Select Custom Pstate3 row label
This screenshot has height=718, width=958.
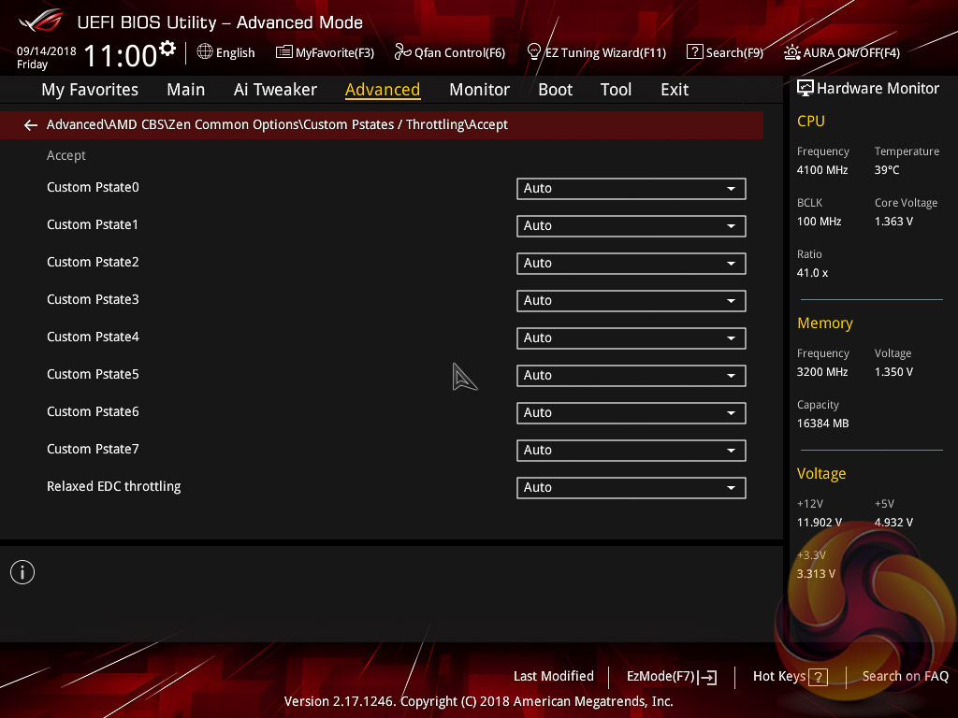(93, 300)
